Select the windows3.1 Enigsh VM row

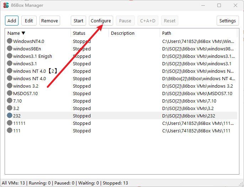32,56
